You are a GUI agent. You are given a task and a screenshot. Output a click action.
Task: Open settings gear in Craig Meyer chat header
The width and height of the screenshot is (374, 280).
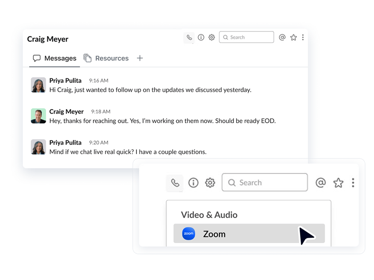[x=212, y=37]
